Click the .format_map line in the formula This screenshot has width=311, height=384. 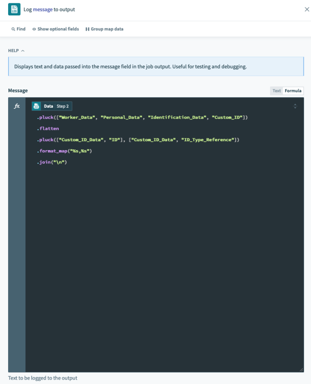coord(64,151)
